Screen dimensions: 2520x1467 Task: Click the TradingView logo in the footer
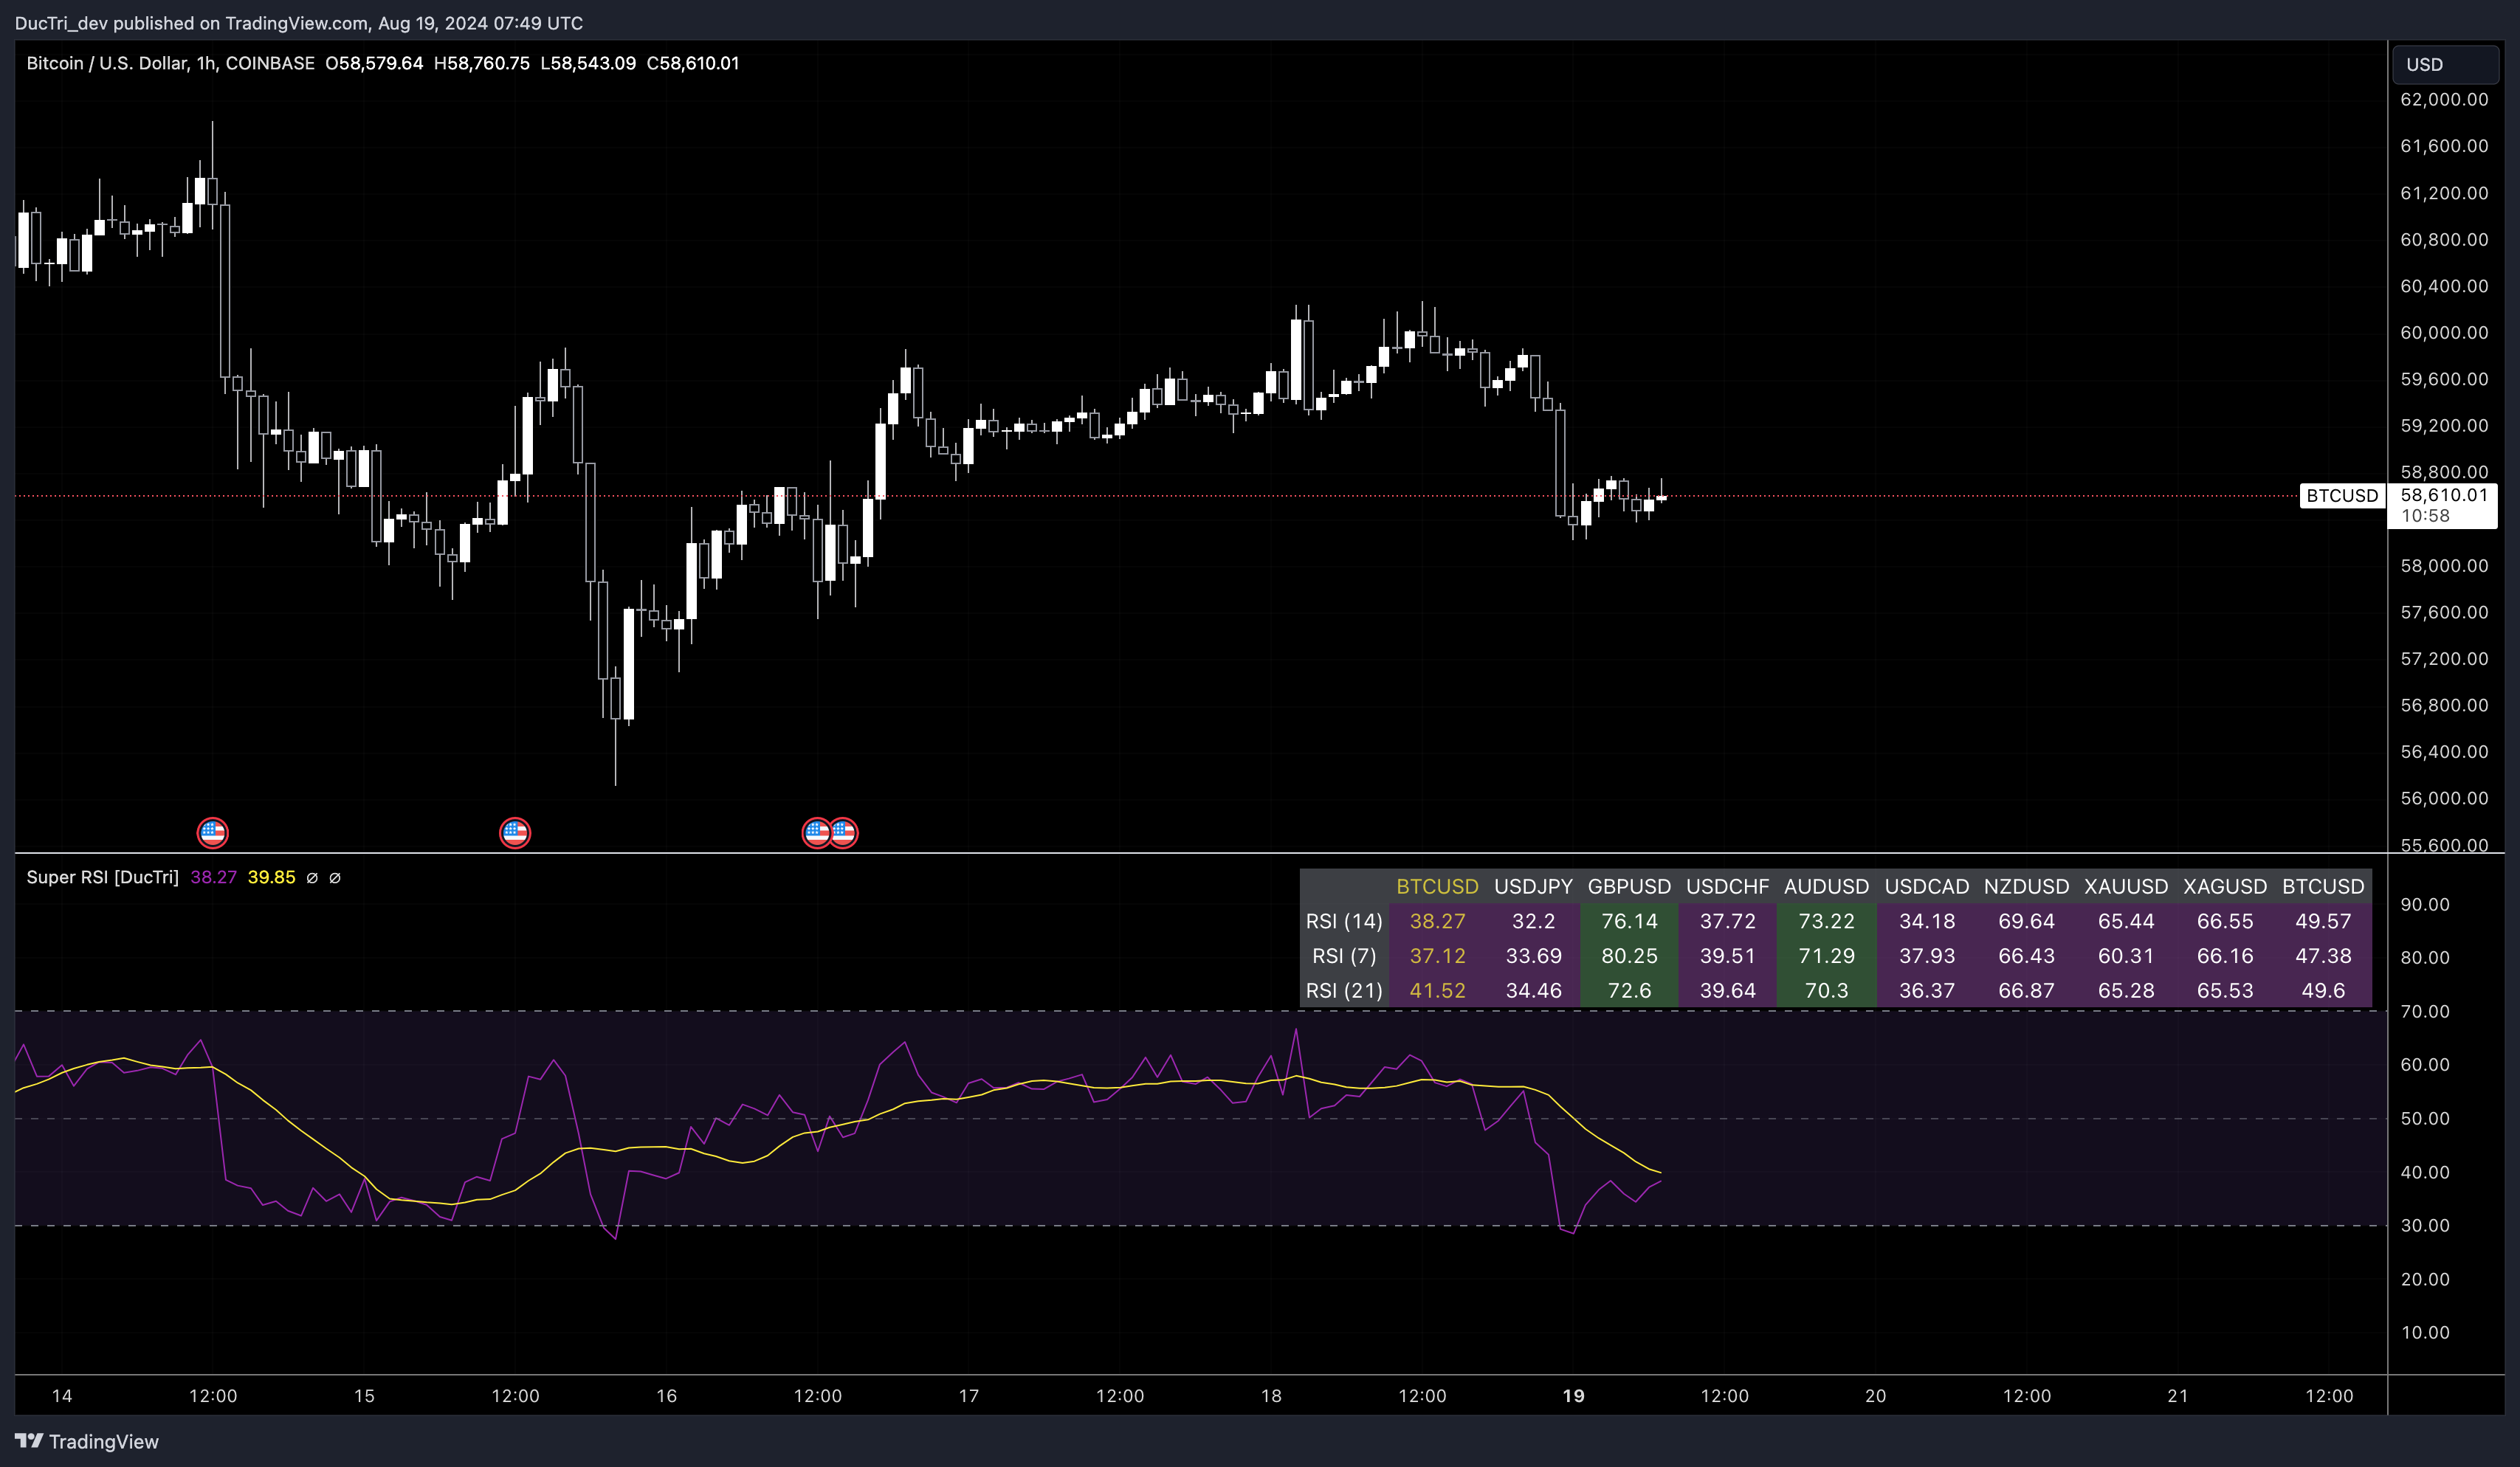click(87, 1441)
